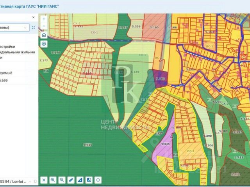Open the layer dropdown ending in 'зоны)'
This screenshot has height=187, width=250.
pyautogui.click(x=14, y=28)
